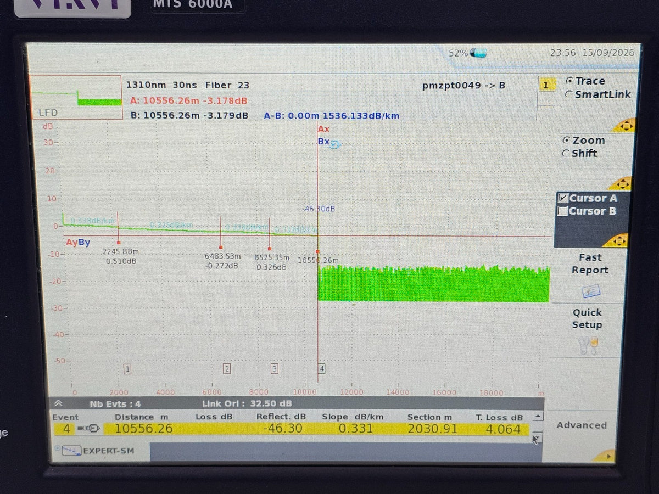Click the 8525.35m event label
The width and height of the screenshot is (659, 494).
(x=272, y=257)
